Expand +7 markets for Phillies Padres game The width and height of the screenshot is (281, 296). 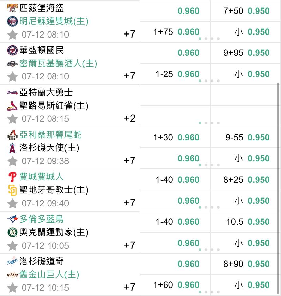pyautogui.click(x=129, y=203)
